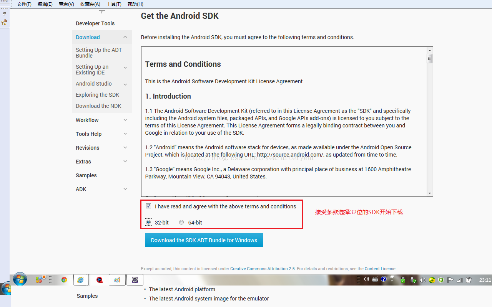Expand the Extras chevron
Image resolution: width=492 pixels, height=307 pixels.
point(125,161)
